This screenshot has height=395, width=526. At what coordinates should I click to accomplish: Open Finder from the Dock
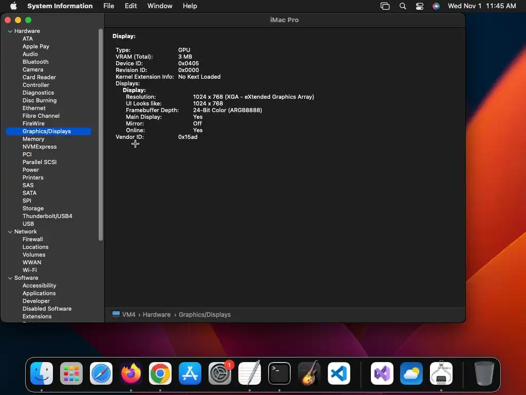[42, 373]
